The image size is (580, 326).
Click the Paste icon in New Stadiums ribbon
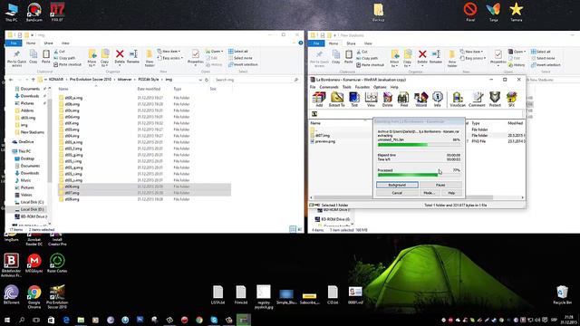pyautogui.click(x=348, y=57)
